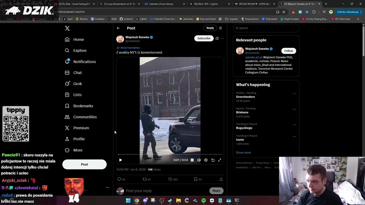Open the Greenlanders trending topic
The width and height of the screenshot is (365, 205).
(x=245, y=97)
